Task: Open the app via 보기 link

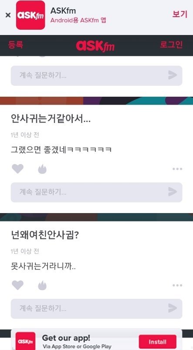Action: (x=179, y=14)
